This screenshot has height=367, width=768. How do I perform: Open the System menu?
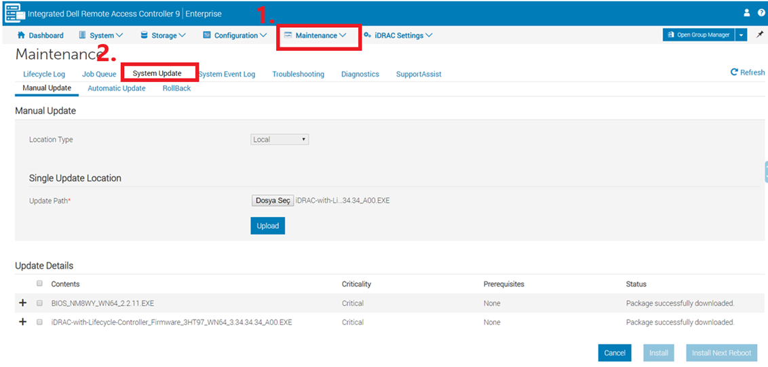coord(101,35)
